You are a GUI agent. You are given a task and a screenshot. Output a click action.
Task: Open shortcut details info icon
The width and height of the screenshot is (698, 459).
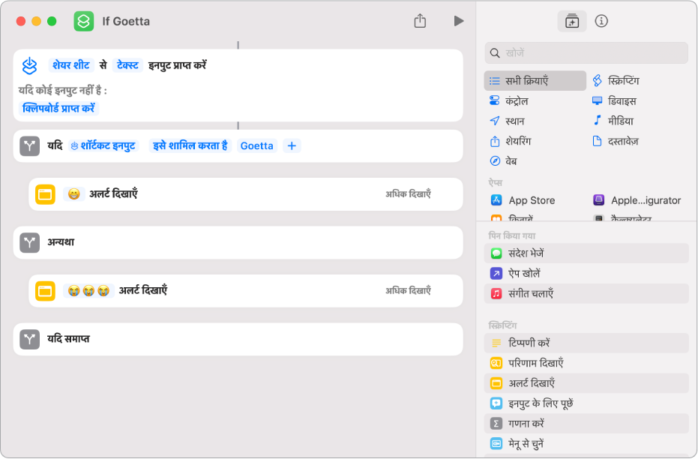tap(601, 21)
